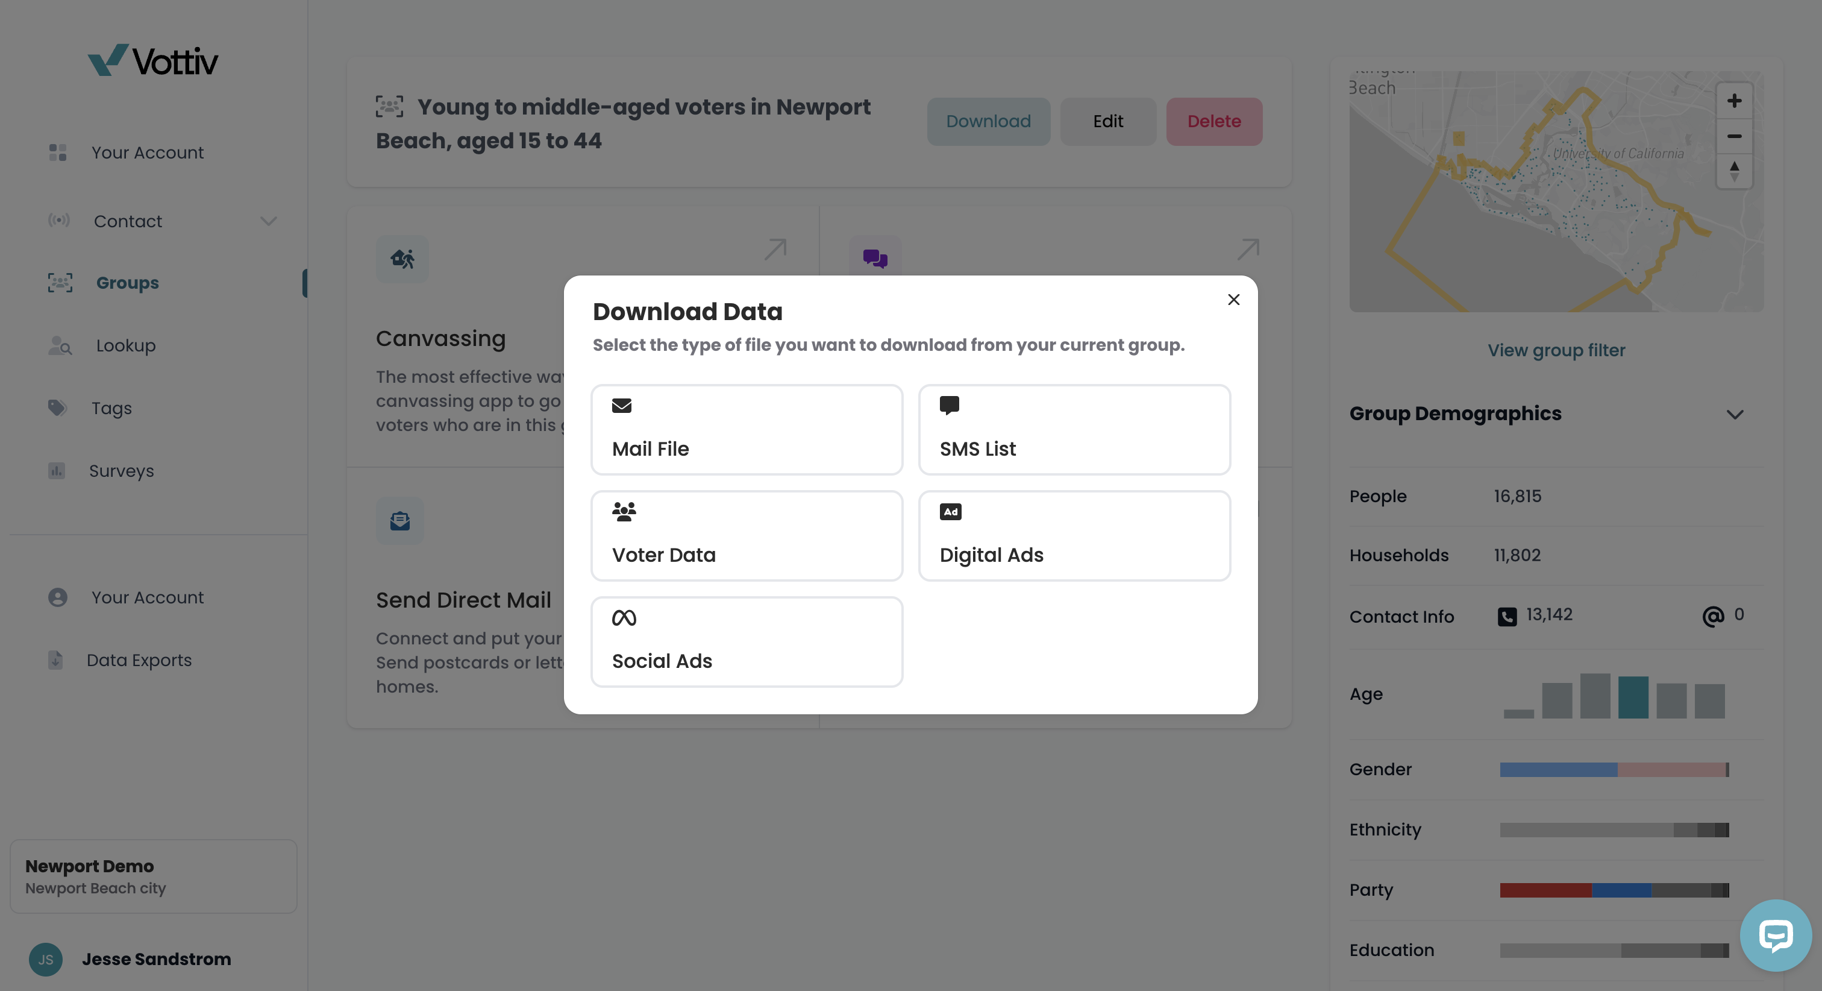Open Your Account dashboard in top sidebar
This screenshot has width=1822, height=991.
point(147,152)
